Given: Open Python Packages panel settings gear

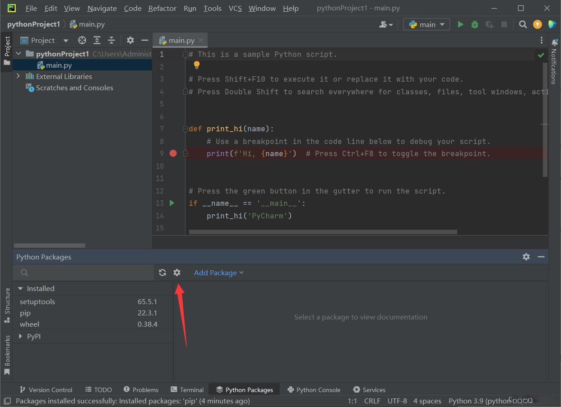Looking at the screenshot, I should pyautogui.click(x=526, y=257).
